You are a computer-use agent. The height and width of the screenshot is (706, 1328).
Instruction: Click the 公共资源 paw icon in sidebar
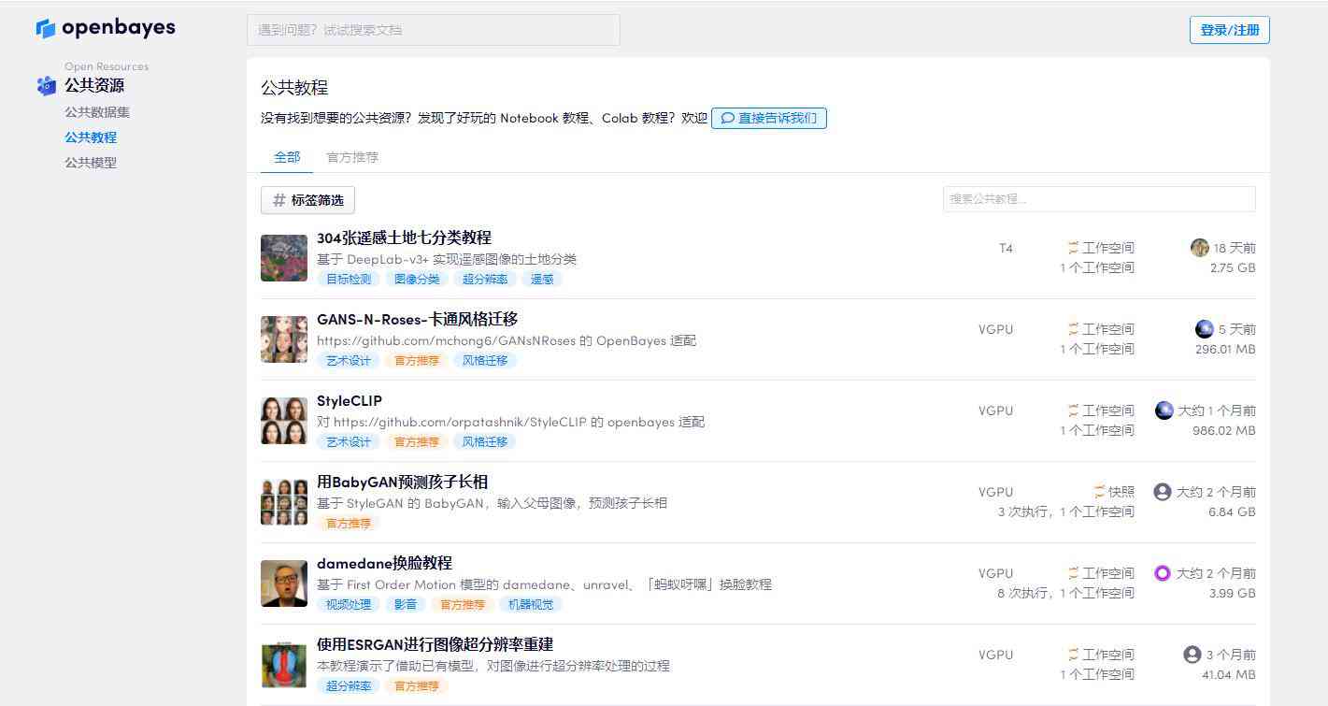click(x=47, y=85)
